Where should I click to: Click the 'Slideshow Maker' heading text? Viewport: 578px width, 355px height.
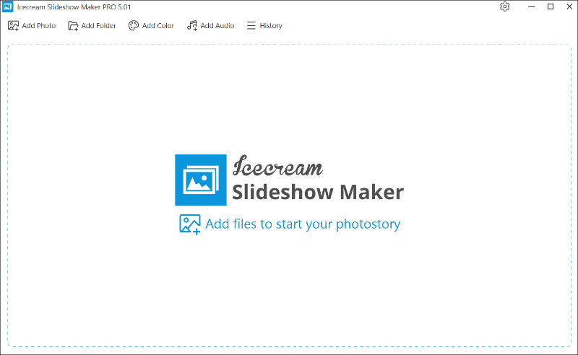318,192
